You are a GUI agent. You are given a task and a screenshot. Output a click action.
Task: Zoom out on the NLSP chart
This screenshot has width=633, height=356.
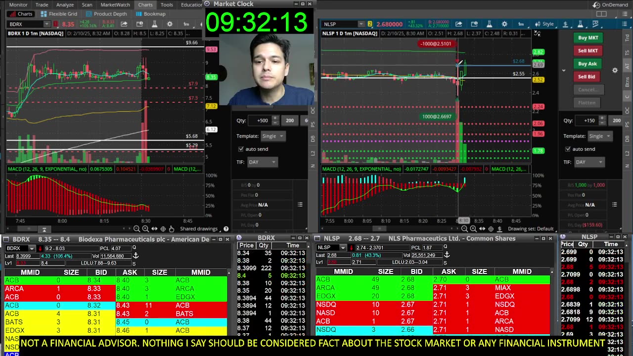(464, 229)
